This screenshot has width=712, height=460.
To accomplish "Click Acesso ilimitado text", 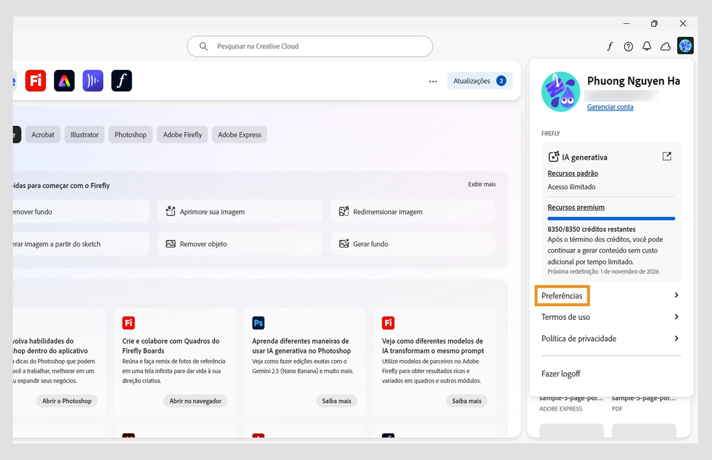I will coord(571,187).
